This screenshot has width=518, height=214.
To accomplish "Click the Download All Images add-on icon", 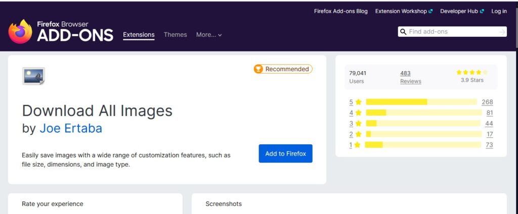I will tap(33, 76).
